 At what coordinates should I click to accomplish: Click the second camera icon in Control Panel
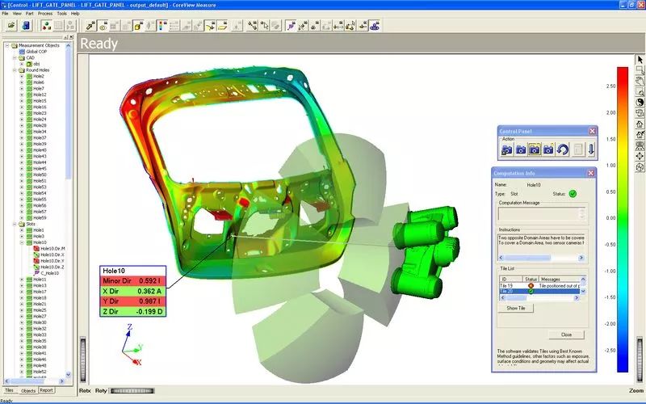coord(521,149)
